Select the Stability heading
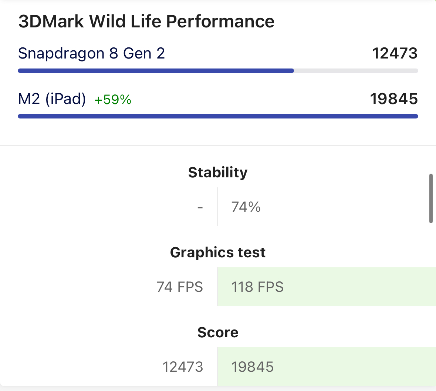 pyautogui.click(x=218, y=173)
